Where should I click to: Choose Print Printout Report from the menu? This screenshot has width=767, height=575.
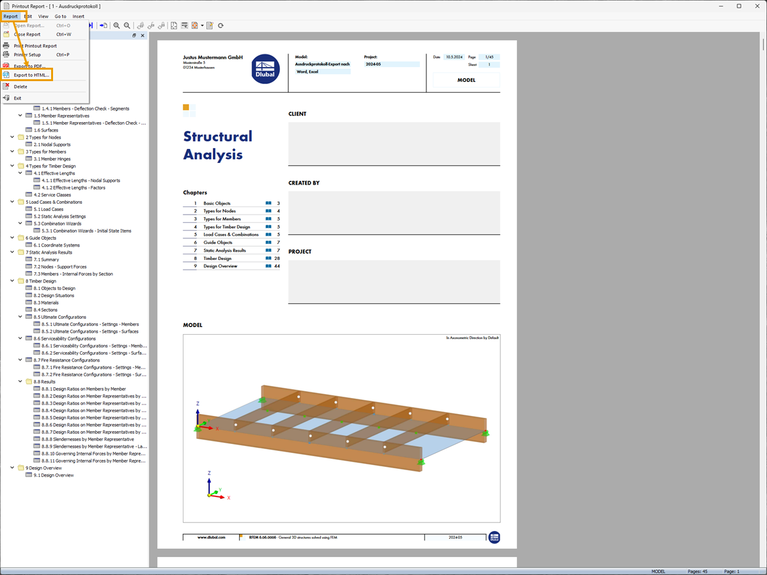pyautogui.click(x=36, y=45)
